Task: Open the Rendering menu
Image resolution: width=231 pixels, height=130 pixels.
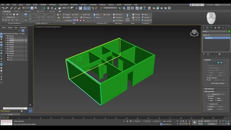Action: coord(74,5)
